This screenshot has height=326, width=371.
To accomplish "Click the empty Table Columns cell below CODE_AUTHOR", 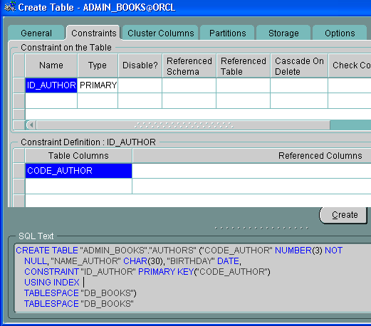I will coord(78,186).
